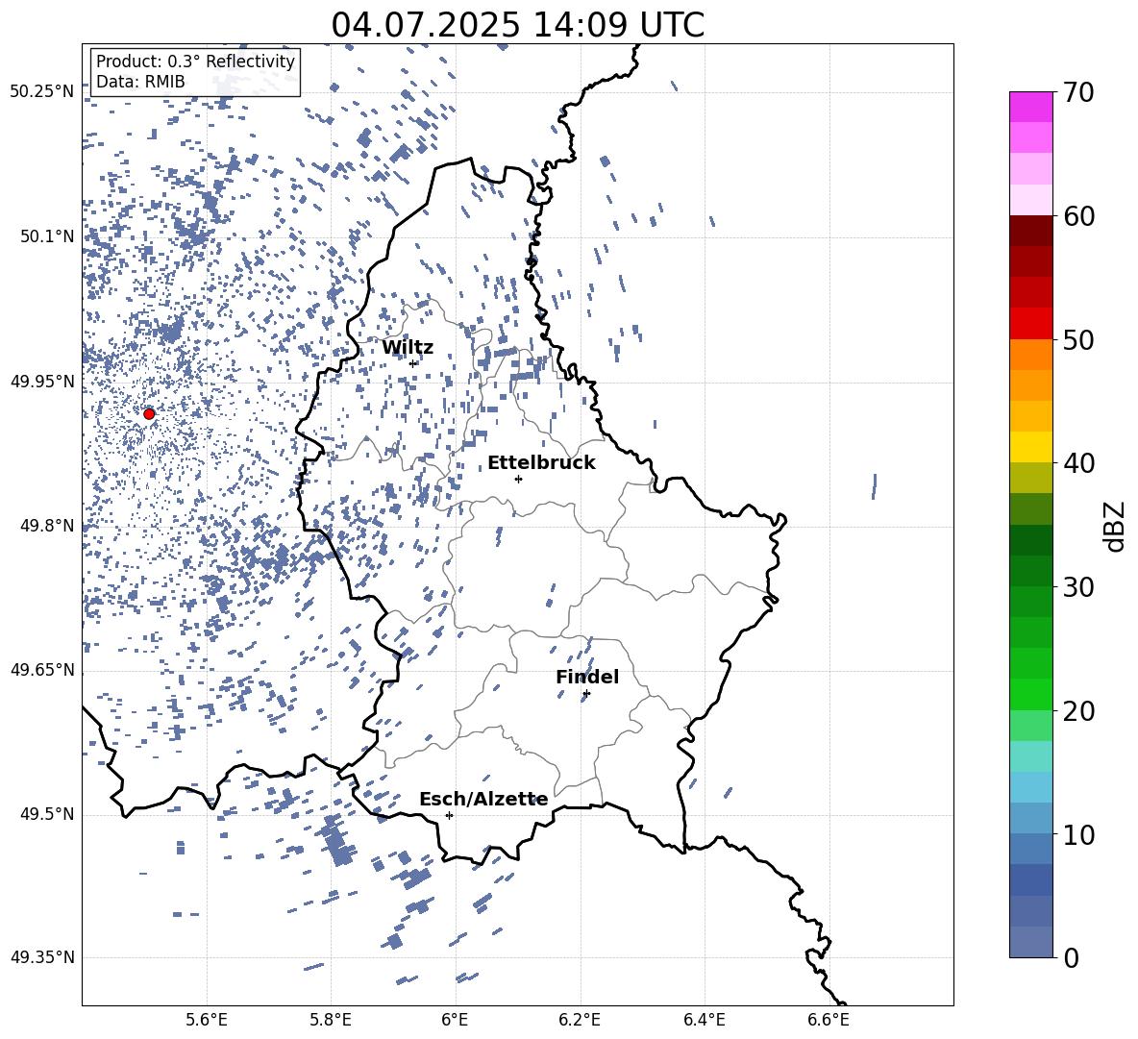Viewport: 1138px width, 1039px height.
Task: Click the bright green colorbar segment
Action: pyautogui.click(x=1030, y=694)
